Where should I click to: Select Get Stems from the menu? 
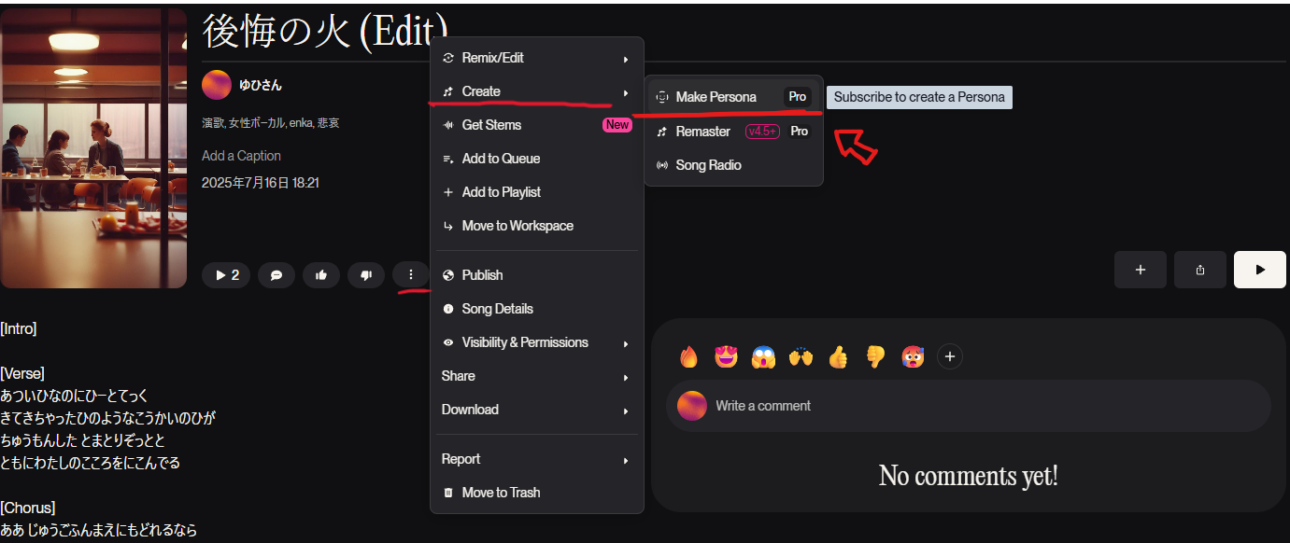(537, 125)
